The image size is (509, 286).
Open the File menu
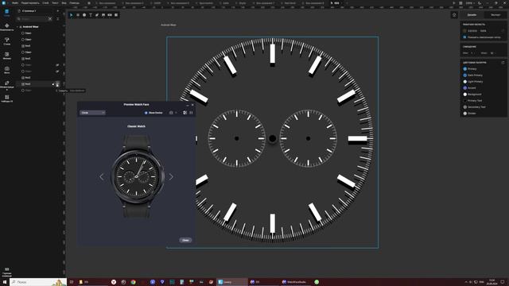[x=15, y=3]
